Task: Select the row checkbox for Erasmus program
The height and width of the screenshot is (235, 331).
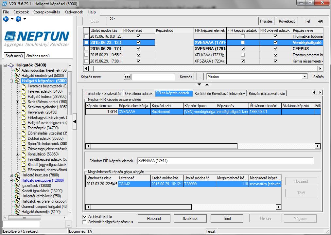Action: (x=86, y=55)
